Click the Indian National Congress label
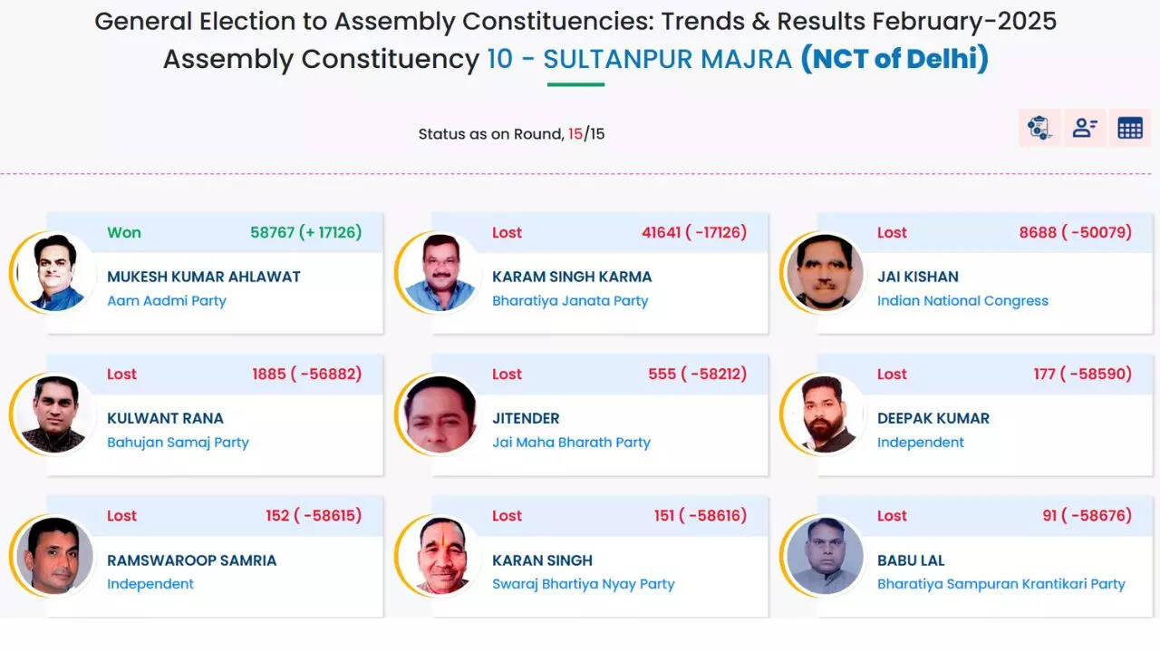The width and height of the screenshot is (1160, 653). 962,301
